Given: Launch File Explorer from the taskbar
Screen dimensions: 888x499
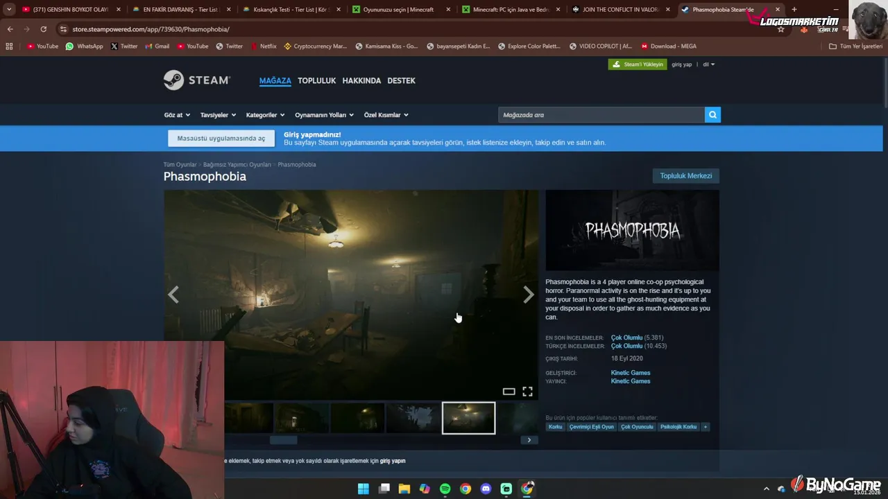Looking at the screenshot, I should [x=404, y=489].
